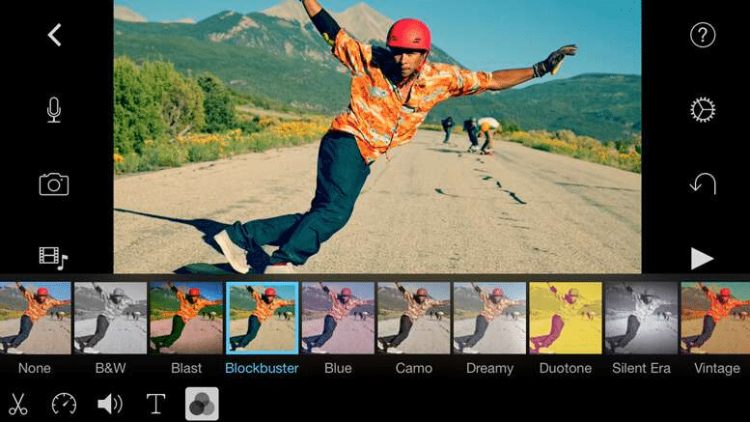Open the text titles tool
This screenshot has height=422, width=750.
(155, 404)
